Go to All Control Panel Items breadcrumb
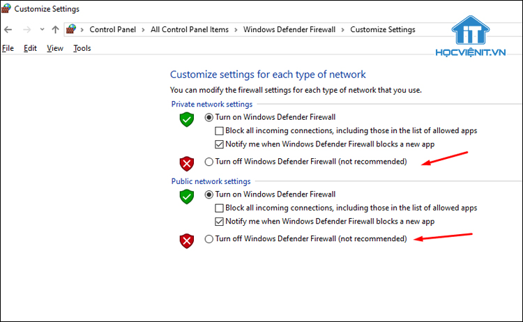This screenshot has width=523, height=322. [x=190, y=30]
